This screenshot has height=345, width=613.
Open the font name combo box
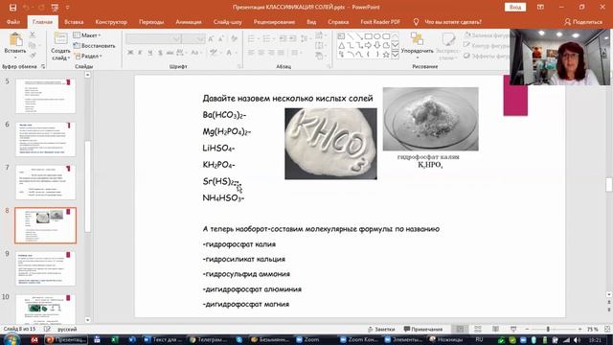[x=153, y=38]
